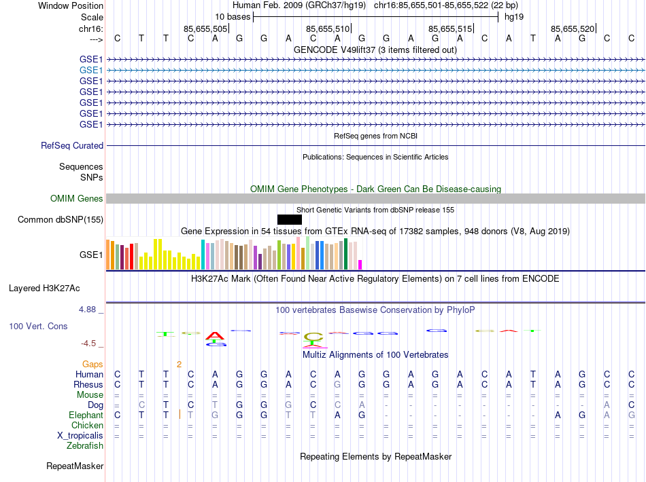The width and height of the screenshot is (646, 482).
Task: Click the orange '2' in the Gaps row
Action: [179, 365]
